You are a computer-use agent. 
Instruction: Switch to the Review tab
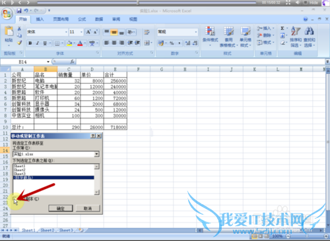click(116, 19)
